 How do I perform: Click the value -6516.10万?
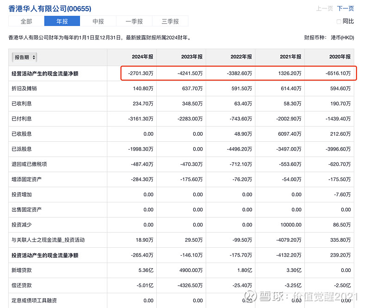[338, 73]
